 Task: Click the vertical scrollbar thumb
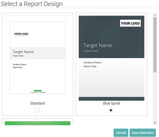[155, 45]
